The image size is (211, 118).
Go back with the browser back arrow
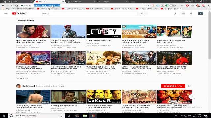click(3, 5)
